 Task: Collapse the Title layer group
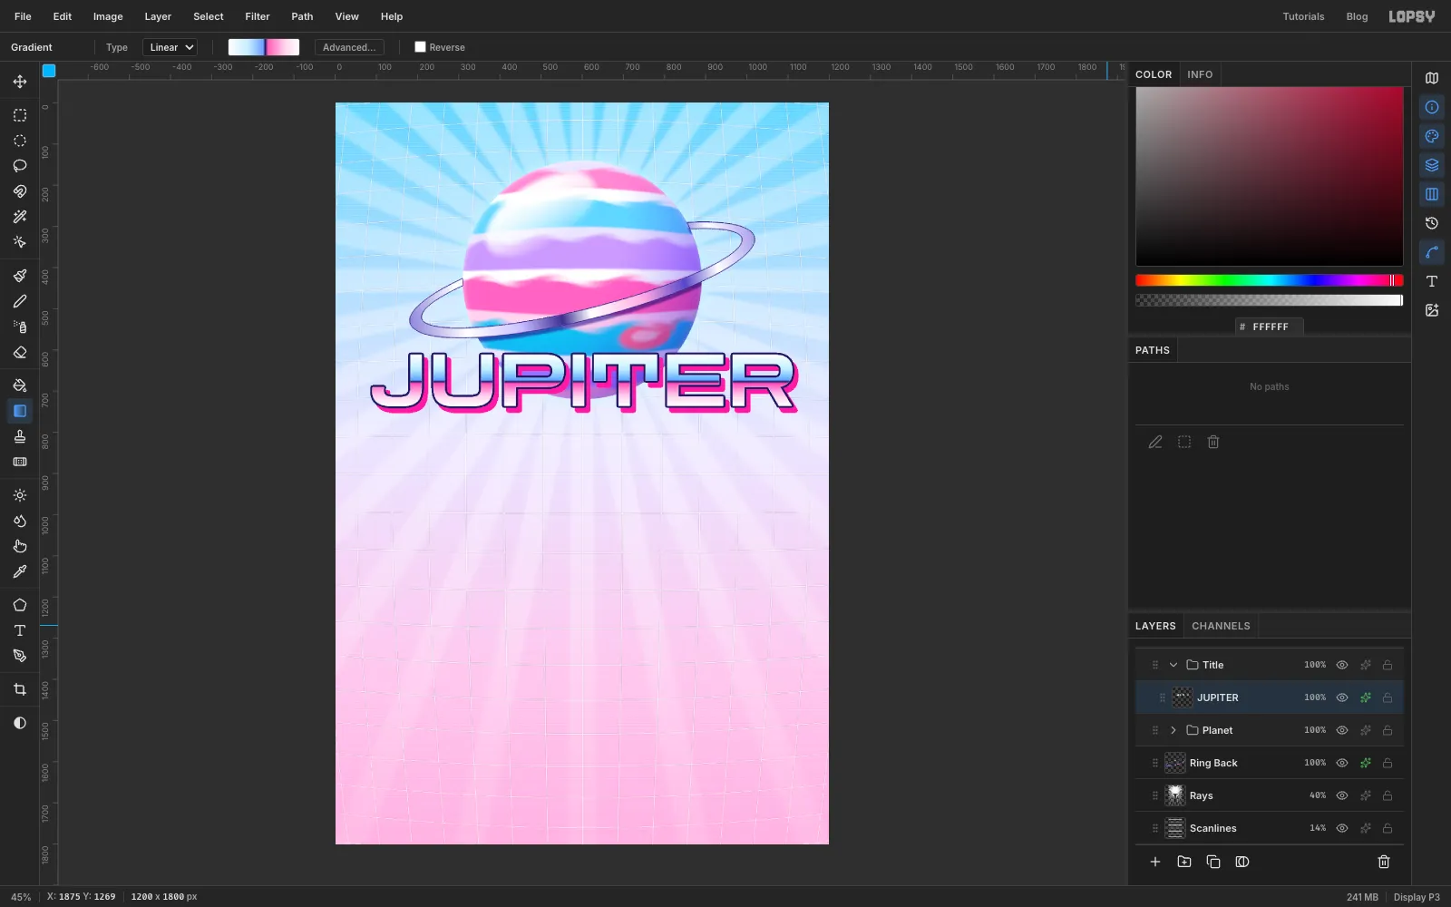1173,665
